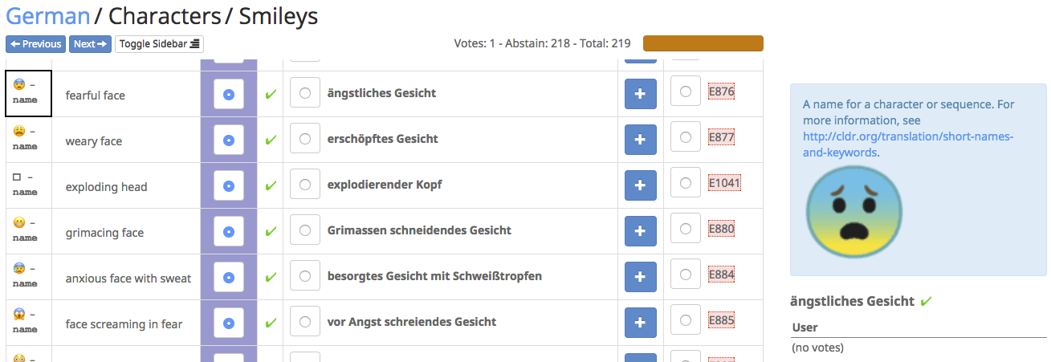Click the plus icon for weary face

click(640, 140)
